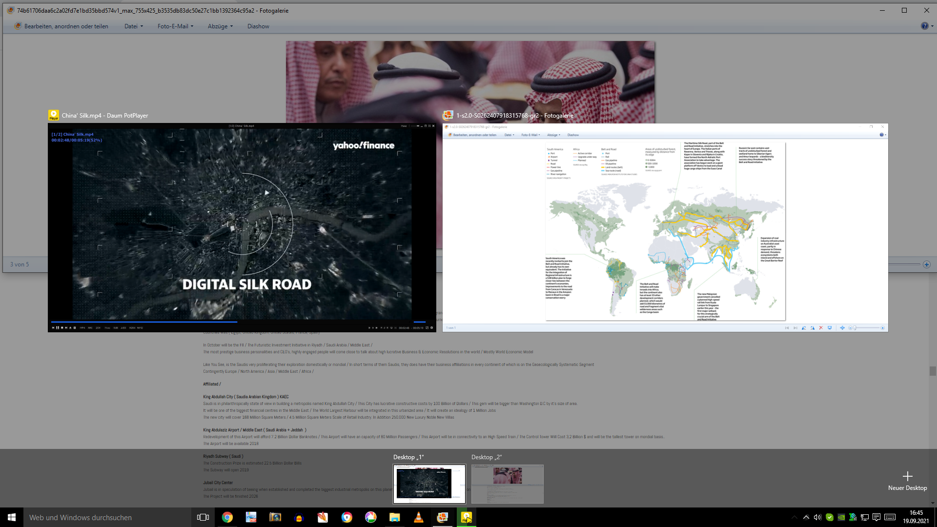The width and height of the screenshot is (937, 527).
Task: Launch VLC media player from the taskbar
Action: [x=418, y=517]
